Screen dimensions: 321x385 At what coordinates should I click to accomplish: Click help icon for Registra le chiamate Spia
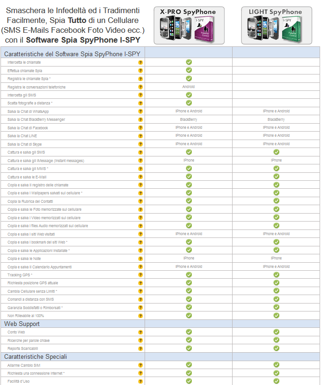point(140,79)
